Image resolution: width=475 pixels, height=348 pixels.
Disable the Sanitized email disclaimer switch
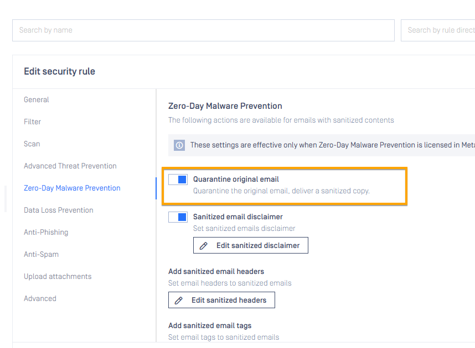(178, 217)
